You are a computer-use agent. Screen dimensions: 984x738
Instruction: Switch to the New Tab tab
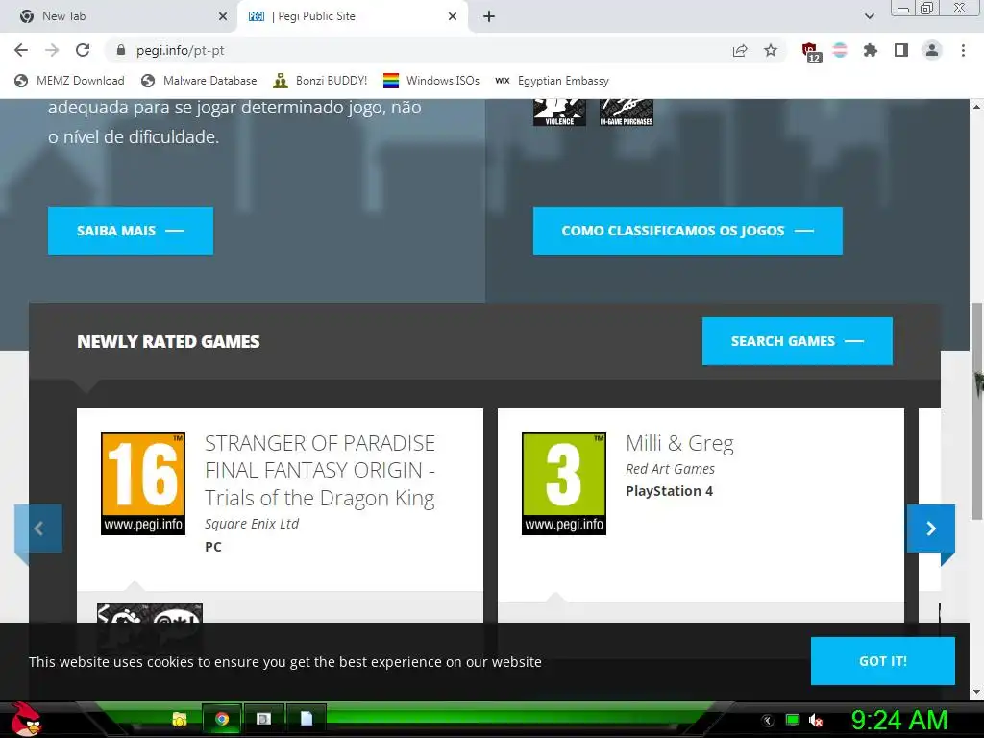click(118, 16)
